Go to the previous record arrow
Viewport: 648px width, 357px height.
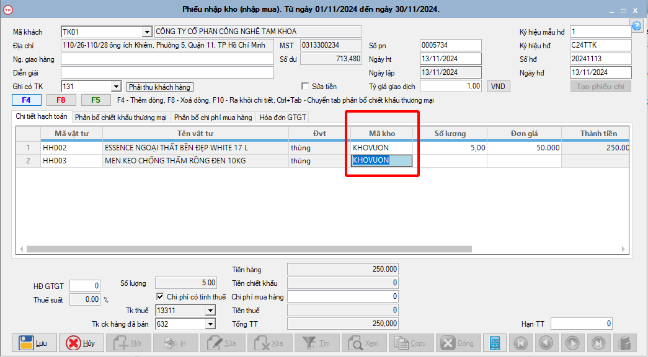[x=546, y=343]
